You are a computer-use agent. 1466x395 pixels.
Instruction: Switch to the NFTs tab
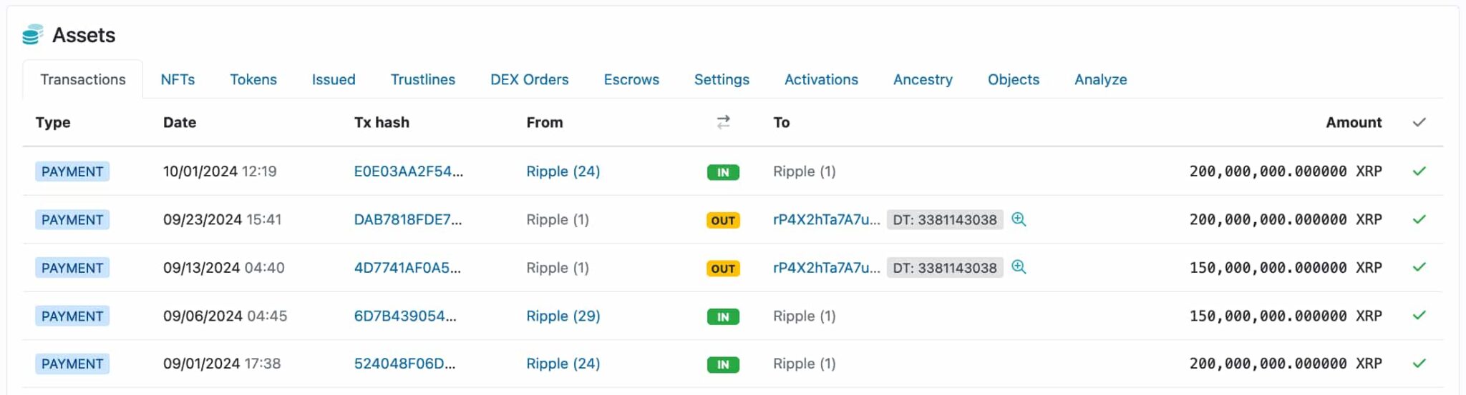(178, 79)
